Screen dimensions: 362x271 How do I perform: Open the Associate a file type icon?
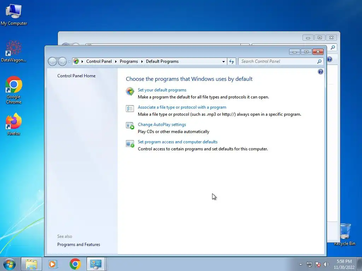[130, 108]
